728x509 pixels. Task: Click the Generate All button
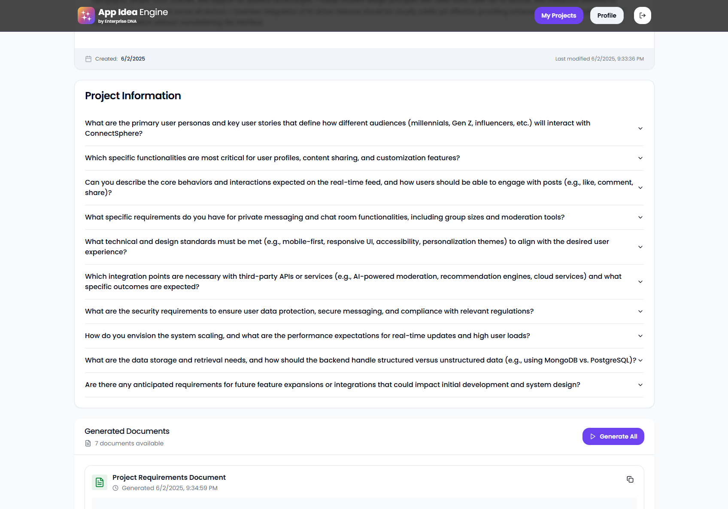coord(613,436)
